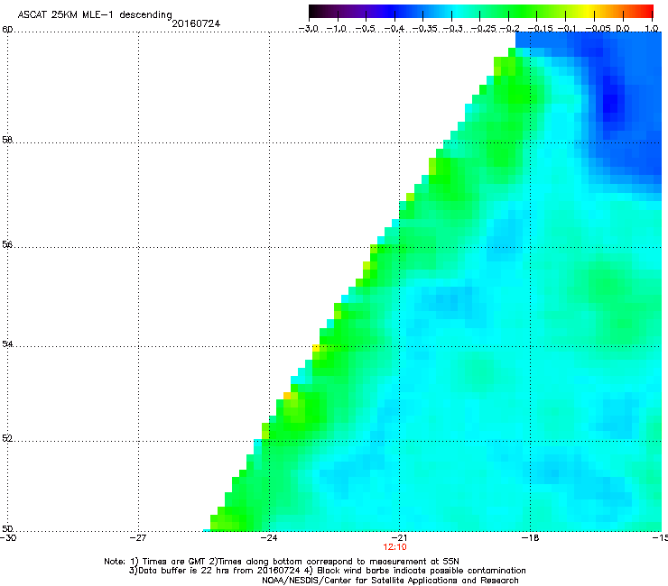The image size is (668, 586).
Task: Click the title 'ASCAT 25KM MLE-1 descending'
Action: (x=95, y=14)
